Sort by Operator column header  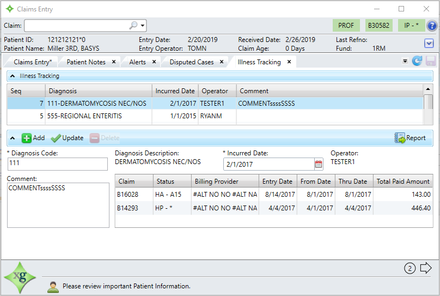(217, 91)
